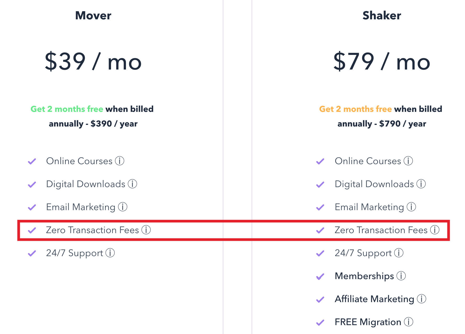Click the Memberships feature label
The width and height of the screenshot is (465, 334).
point(364,276)
